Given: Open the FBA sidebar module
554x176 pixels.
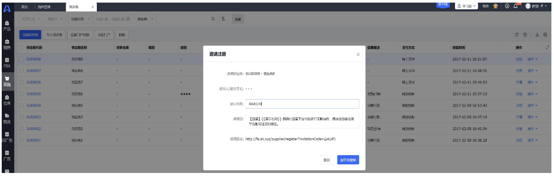Looking at the screenshot, I should coord(7,62).
